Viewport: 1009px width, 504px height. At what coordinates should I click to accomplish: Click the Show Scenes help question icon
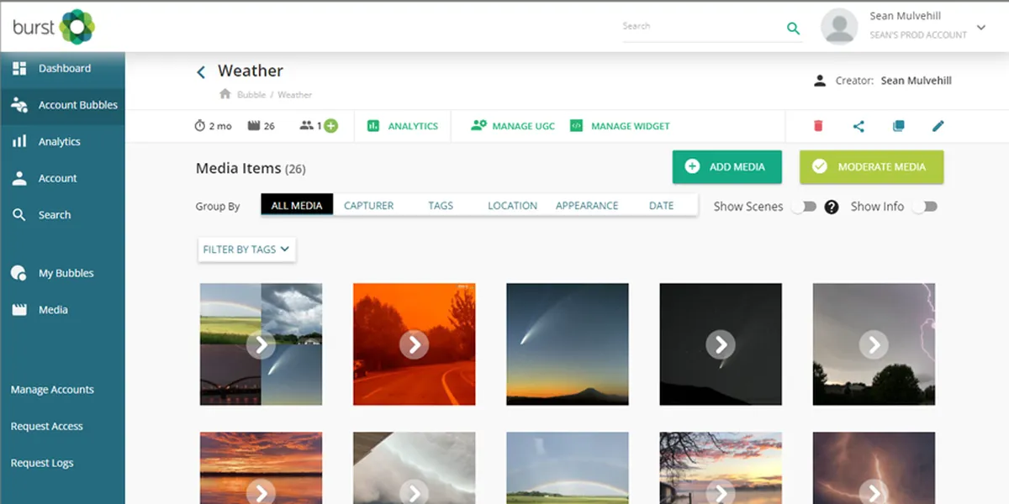click(832, 207)
